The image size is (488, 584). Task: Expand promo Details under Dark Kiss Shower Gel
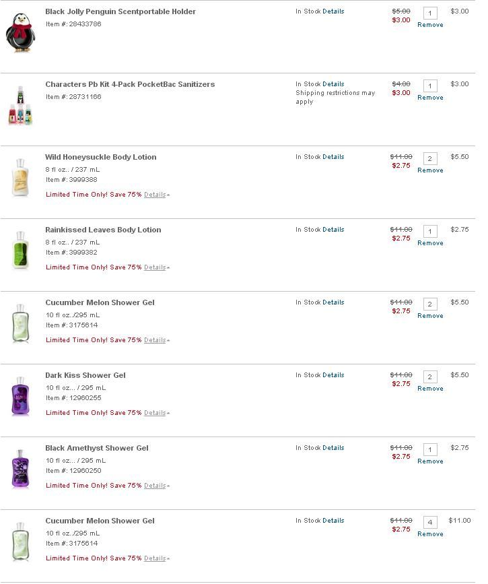[x=155, y=413]
